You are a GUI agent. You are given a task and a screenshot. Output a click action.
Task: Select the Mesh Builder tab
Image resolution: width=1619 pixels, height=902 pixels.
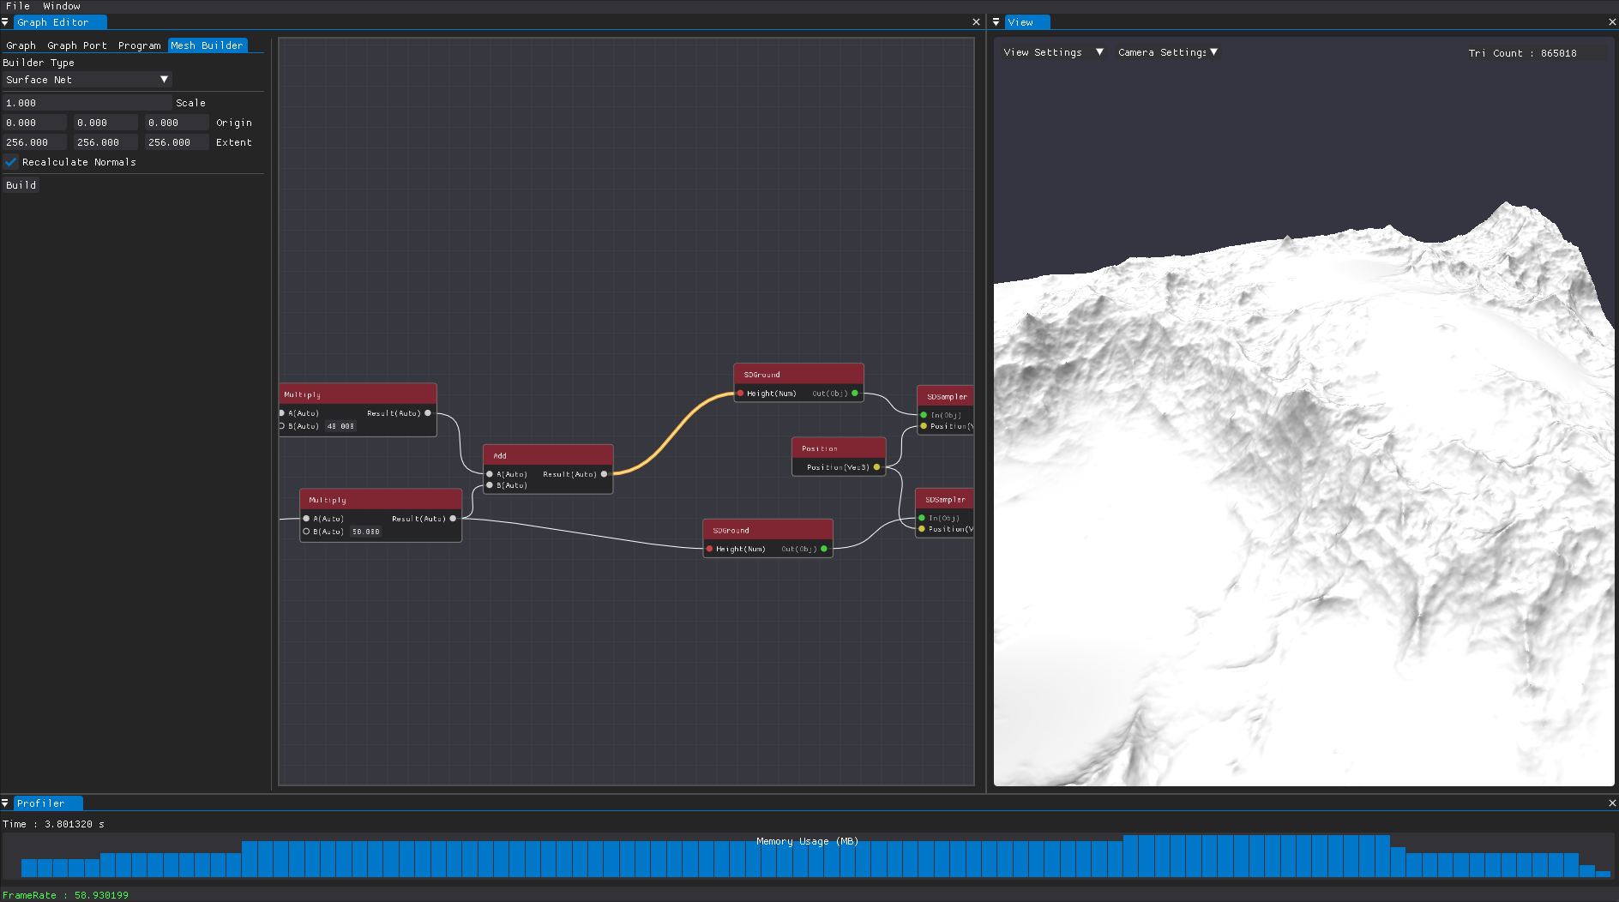[x=207, y=45]
